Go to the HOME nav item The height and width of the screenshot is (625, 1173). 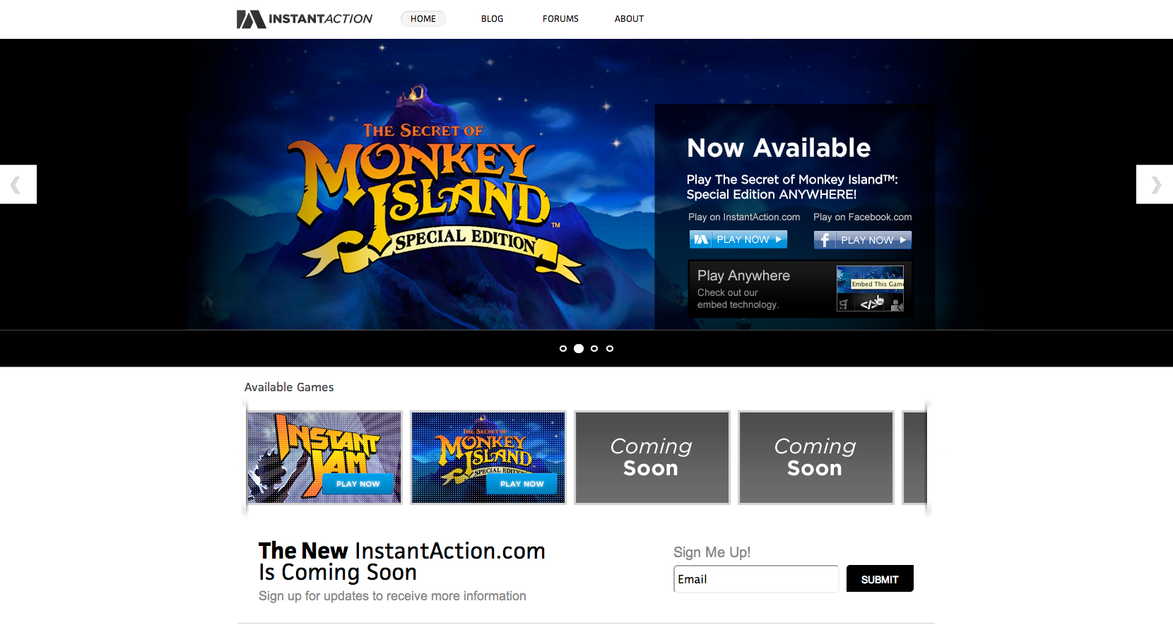[423, 19]
